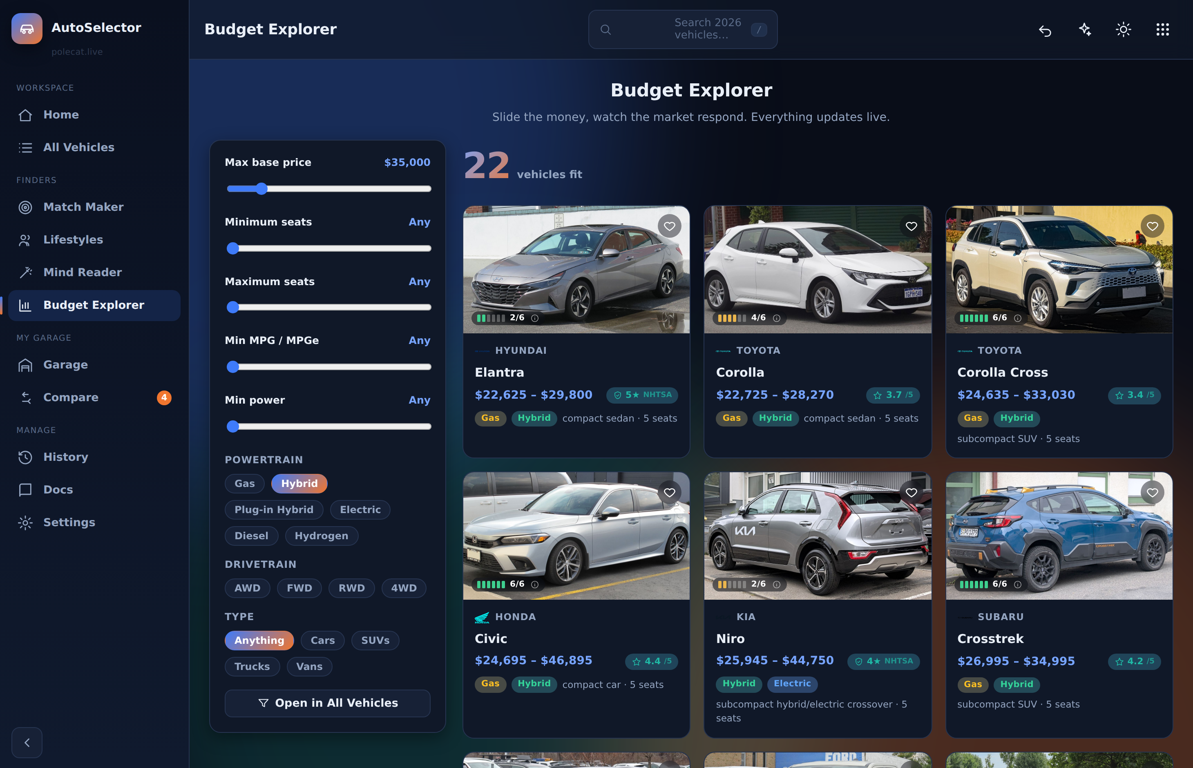Screen dimensions: 1193x768
Task: Favorite the Toyota Corolla heart icon
Action: (911, 226)
